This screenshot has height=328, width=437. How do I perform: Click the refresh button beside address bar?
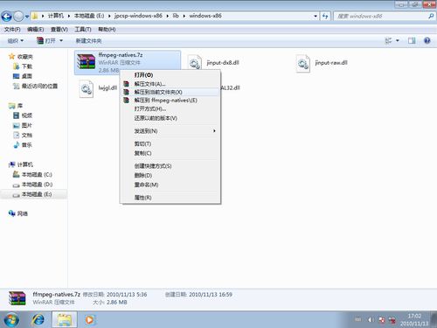(325, 17)
